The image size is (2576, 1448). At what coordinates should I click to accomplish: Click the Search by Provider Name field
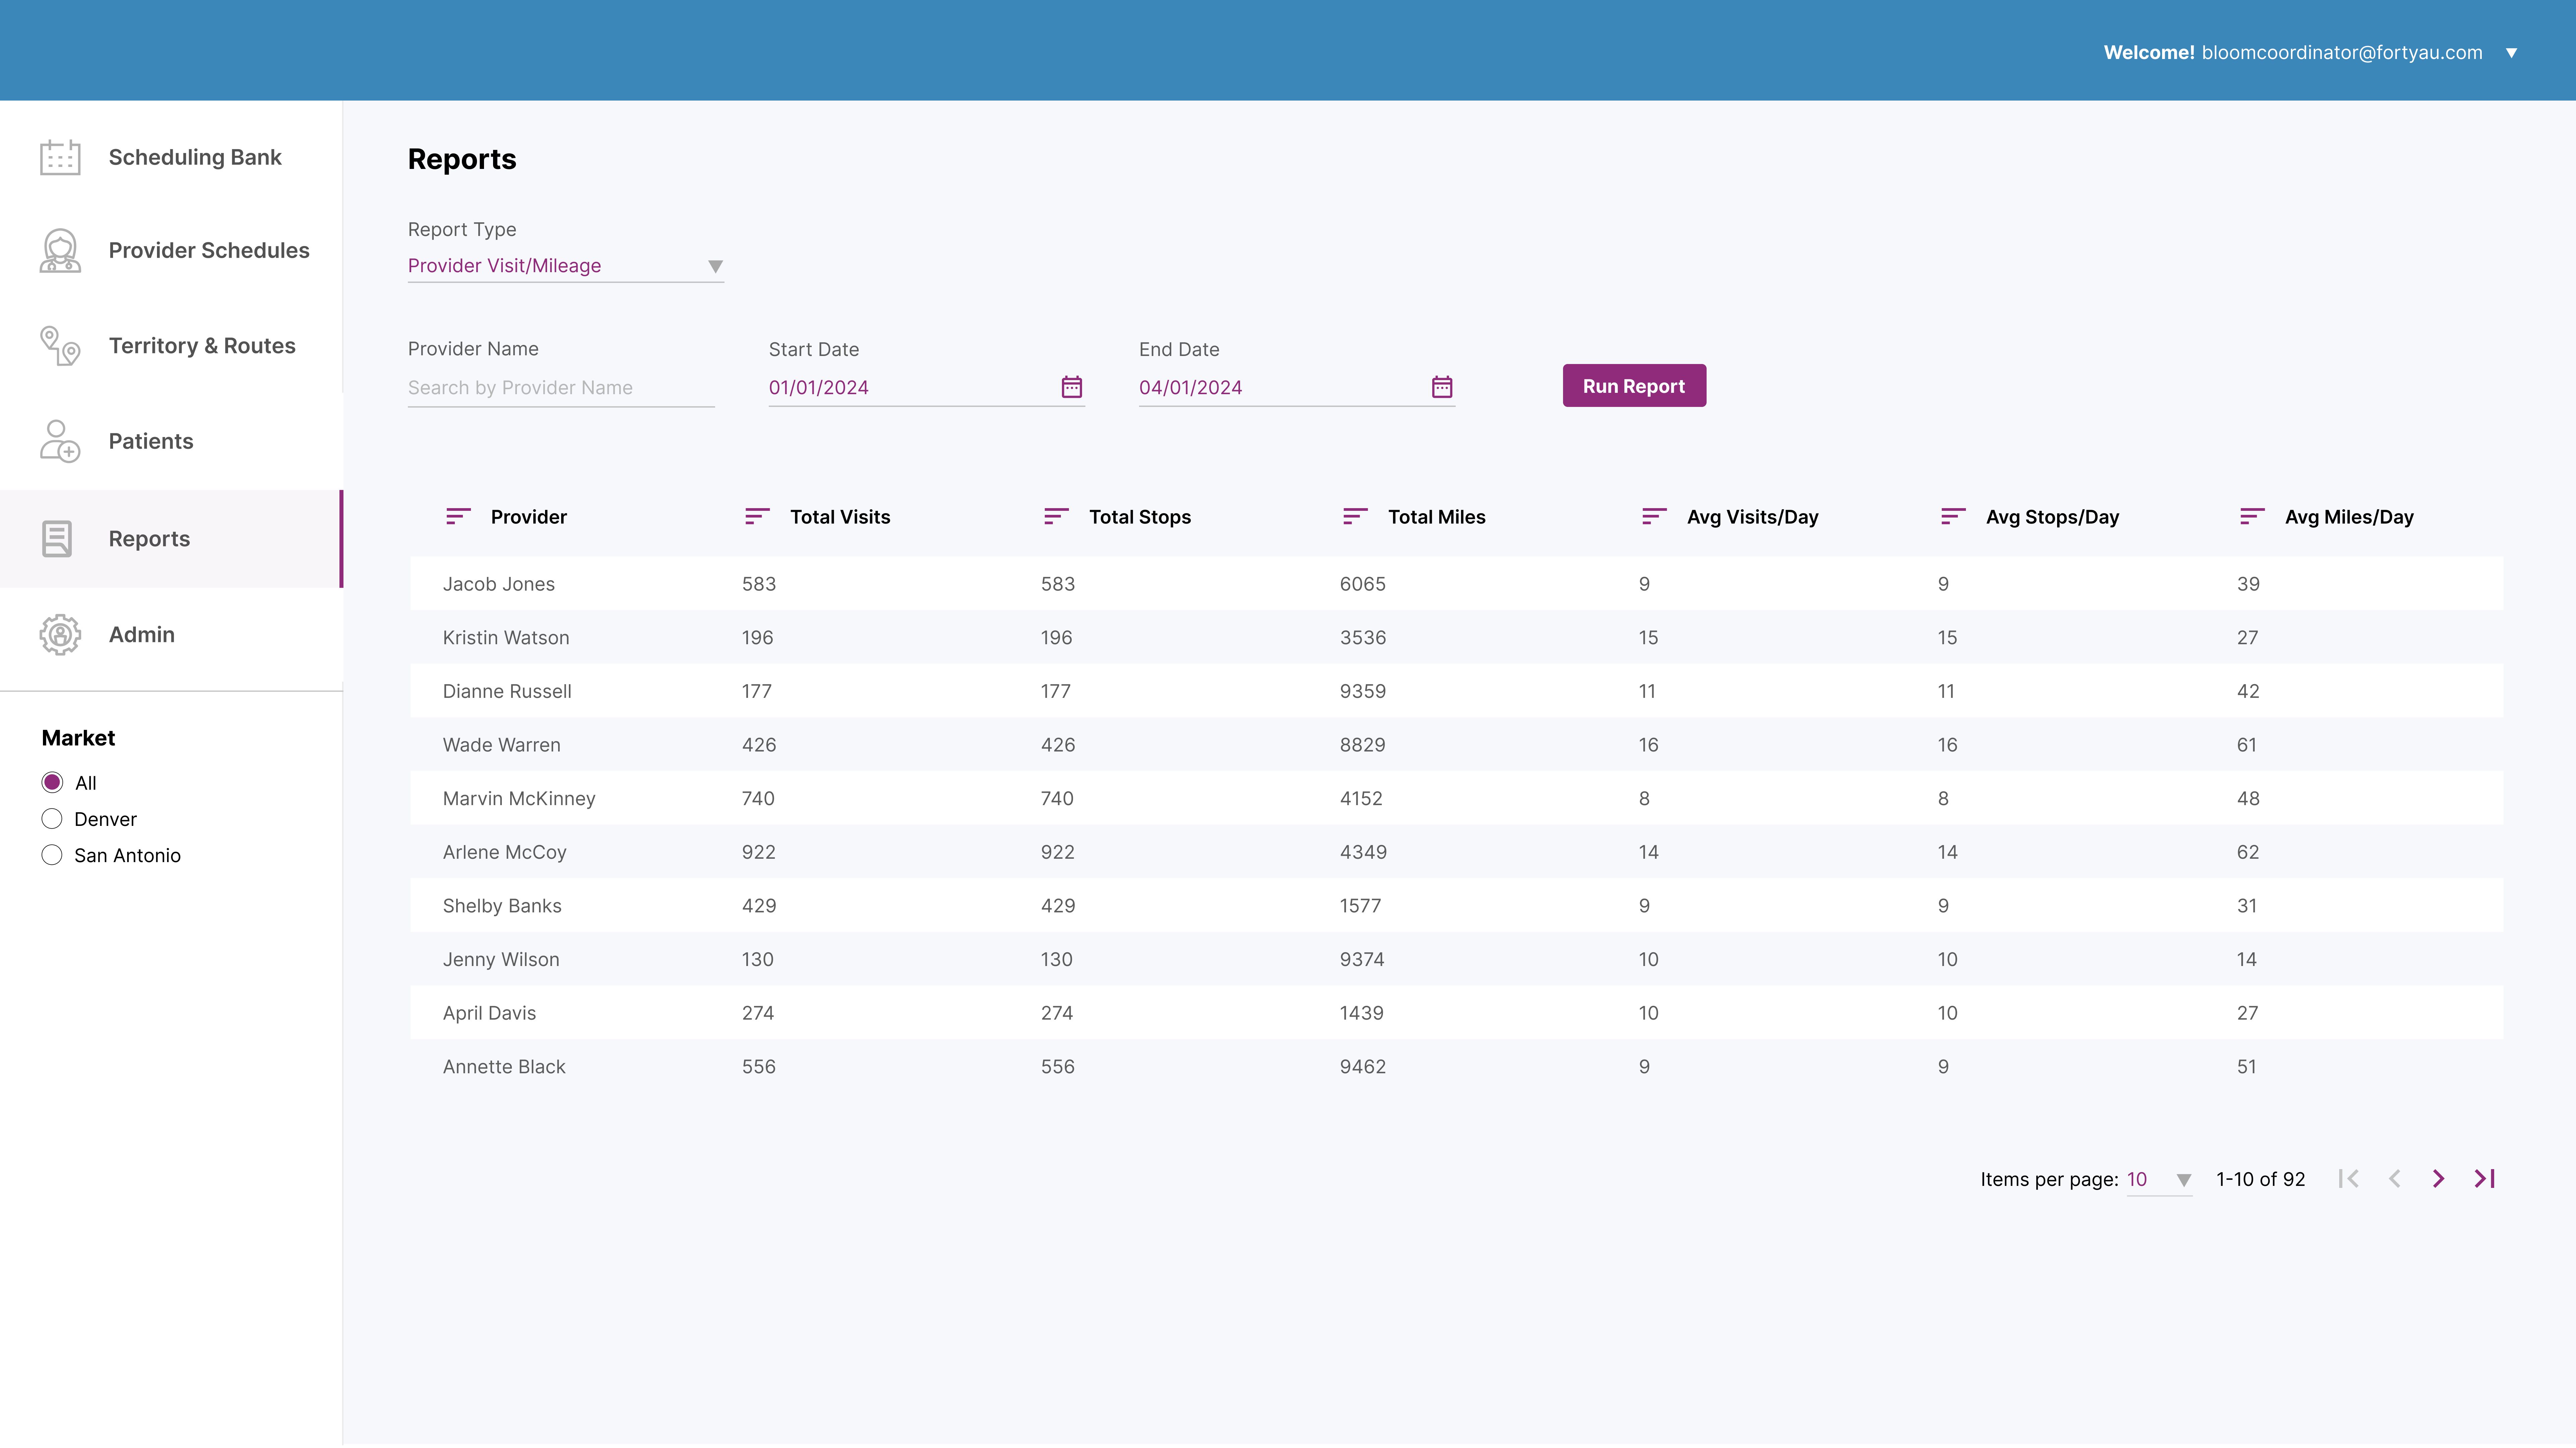tap(560, 388)
